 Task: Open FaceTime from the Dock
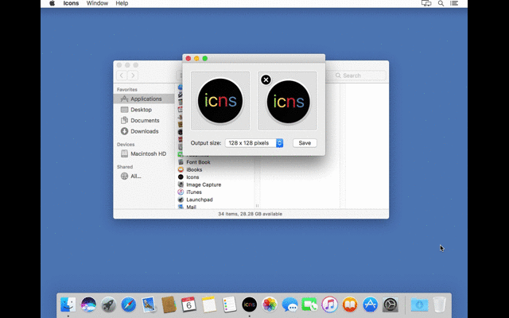tap(309, 305)
